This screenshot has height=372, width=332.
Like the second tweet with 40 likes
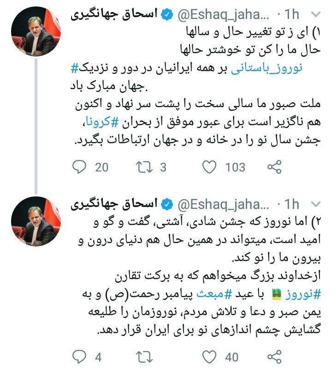[209, 357]
